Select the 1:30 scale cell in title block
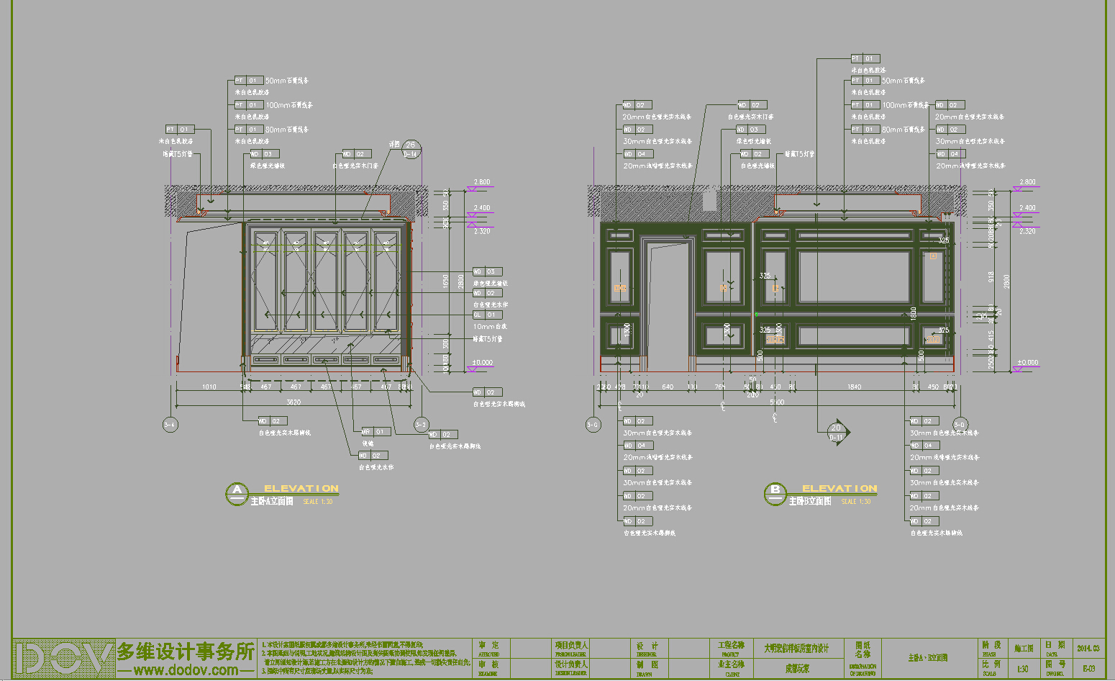The width and height of the screenshot is (1115, 681). click(1022, 669)
